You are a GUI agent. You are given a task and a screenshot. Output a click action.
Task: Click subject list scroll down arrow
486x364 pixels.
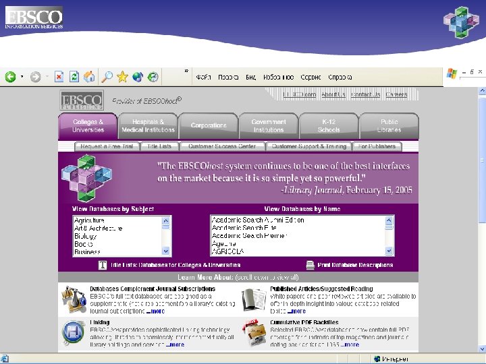pyautogui.click(x=166, y=251)
